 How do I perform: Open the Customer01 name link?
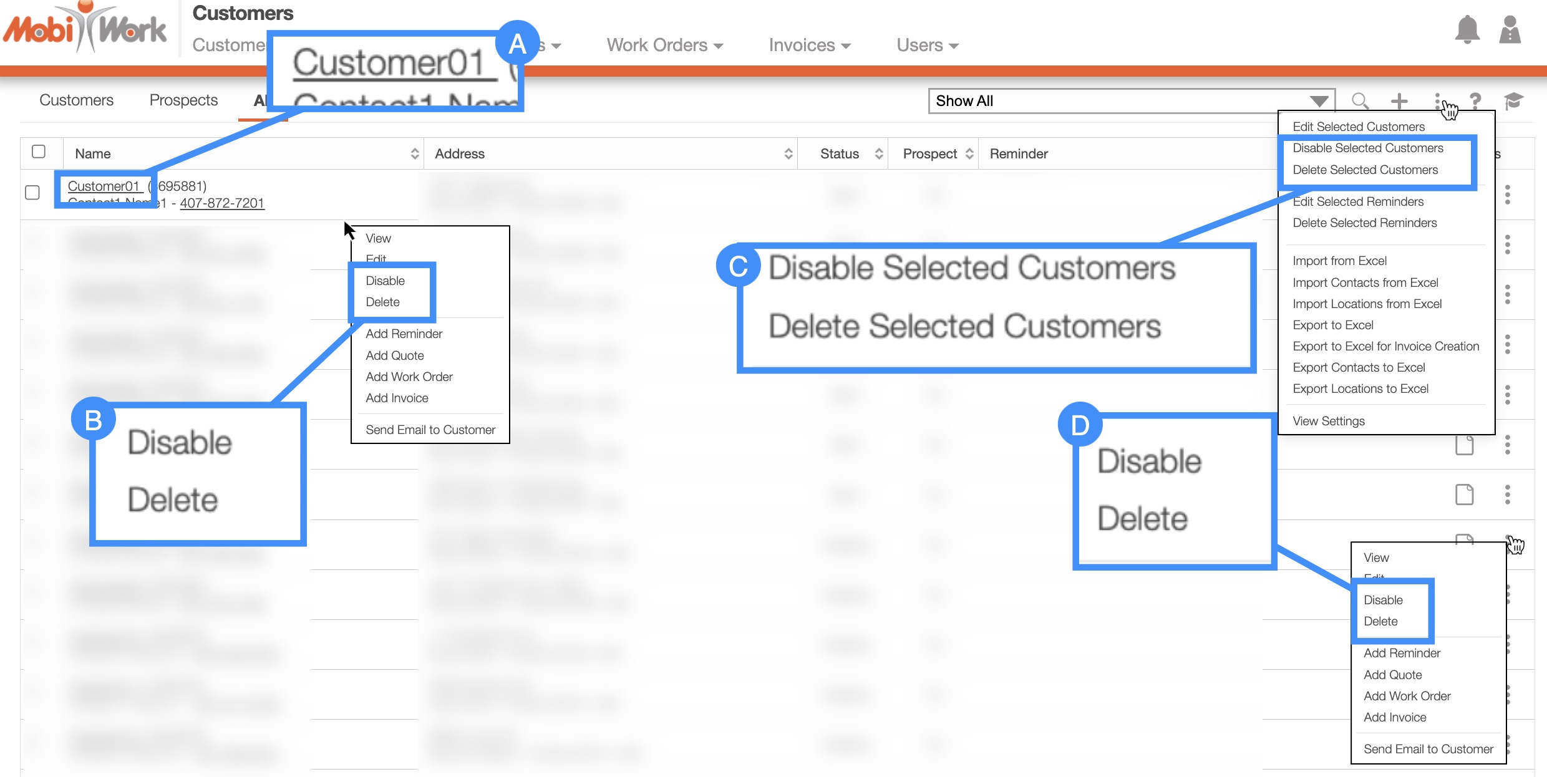point(104,186)
